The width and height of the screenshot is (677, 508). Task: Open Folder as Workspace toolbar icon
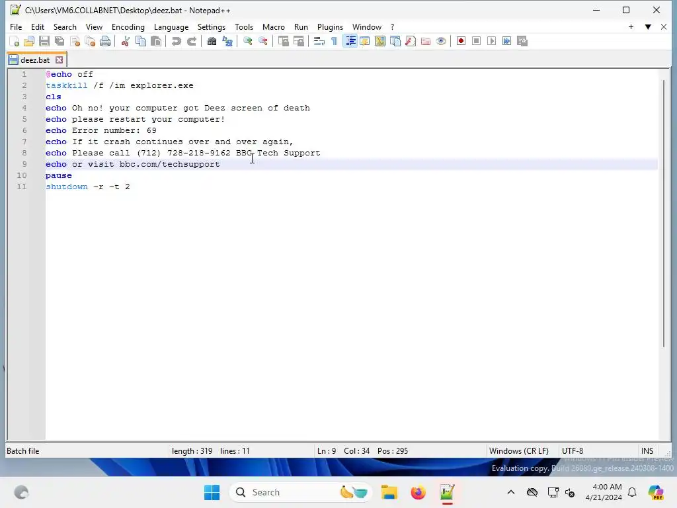click(x=426, y=41)
